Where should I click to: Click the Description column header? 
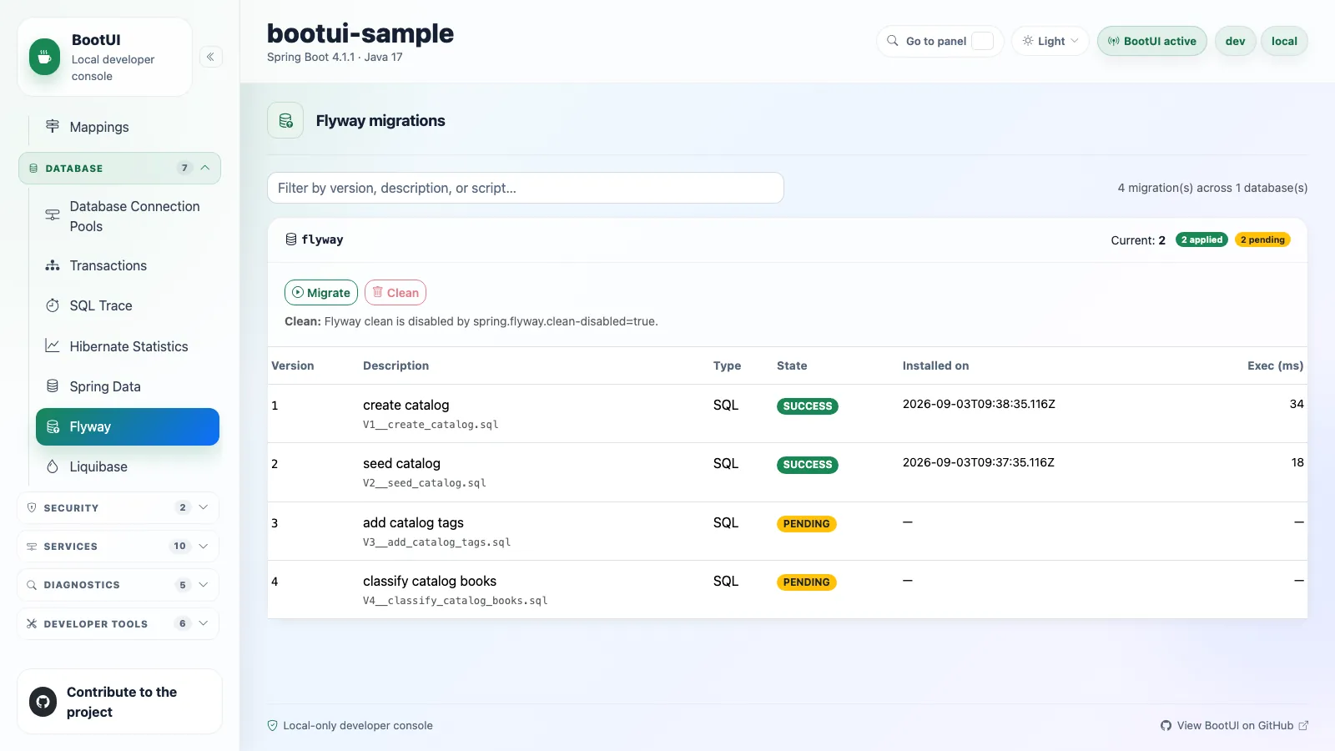point(396,365)
